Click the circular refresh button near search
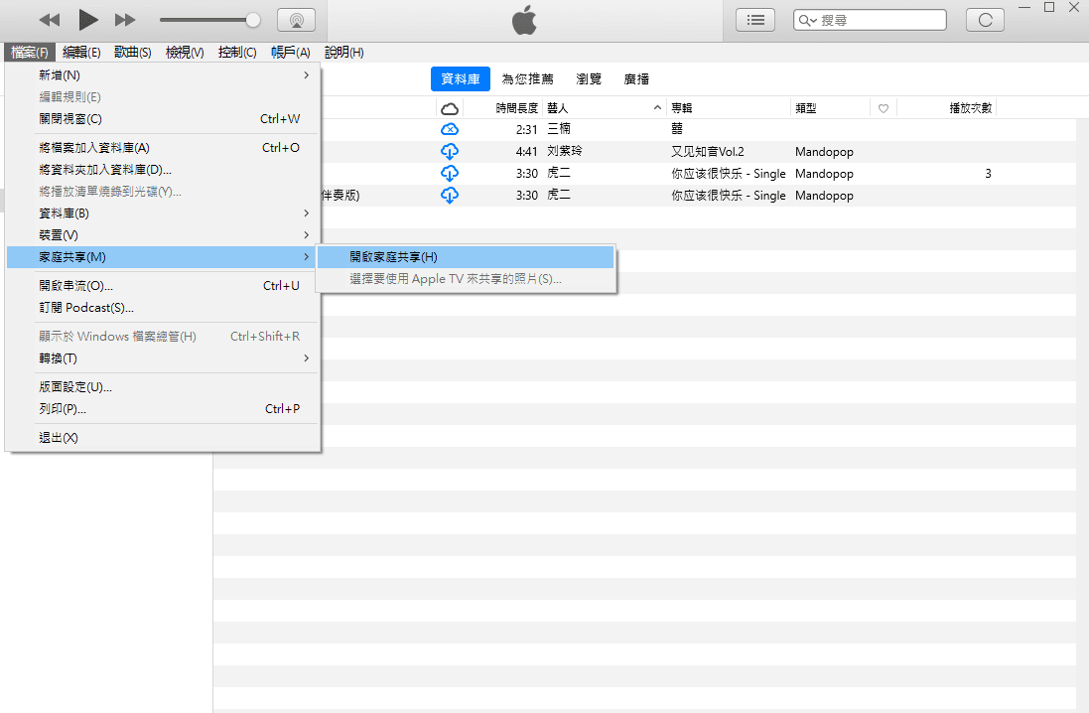1089x713 pixels. [985, 20]
